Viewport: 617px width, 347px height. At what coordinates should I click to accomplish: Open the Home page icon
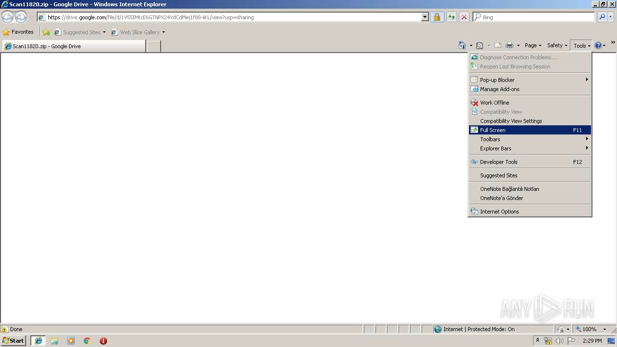[x=462, y=45]
